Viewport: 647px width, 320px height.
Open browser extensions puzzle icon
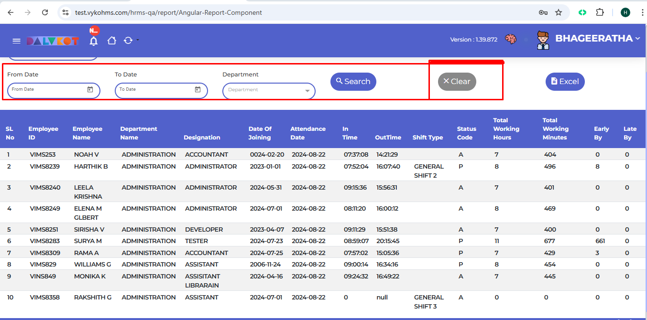tap(600, 12)
